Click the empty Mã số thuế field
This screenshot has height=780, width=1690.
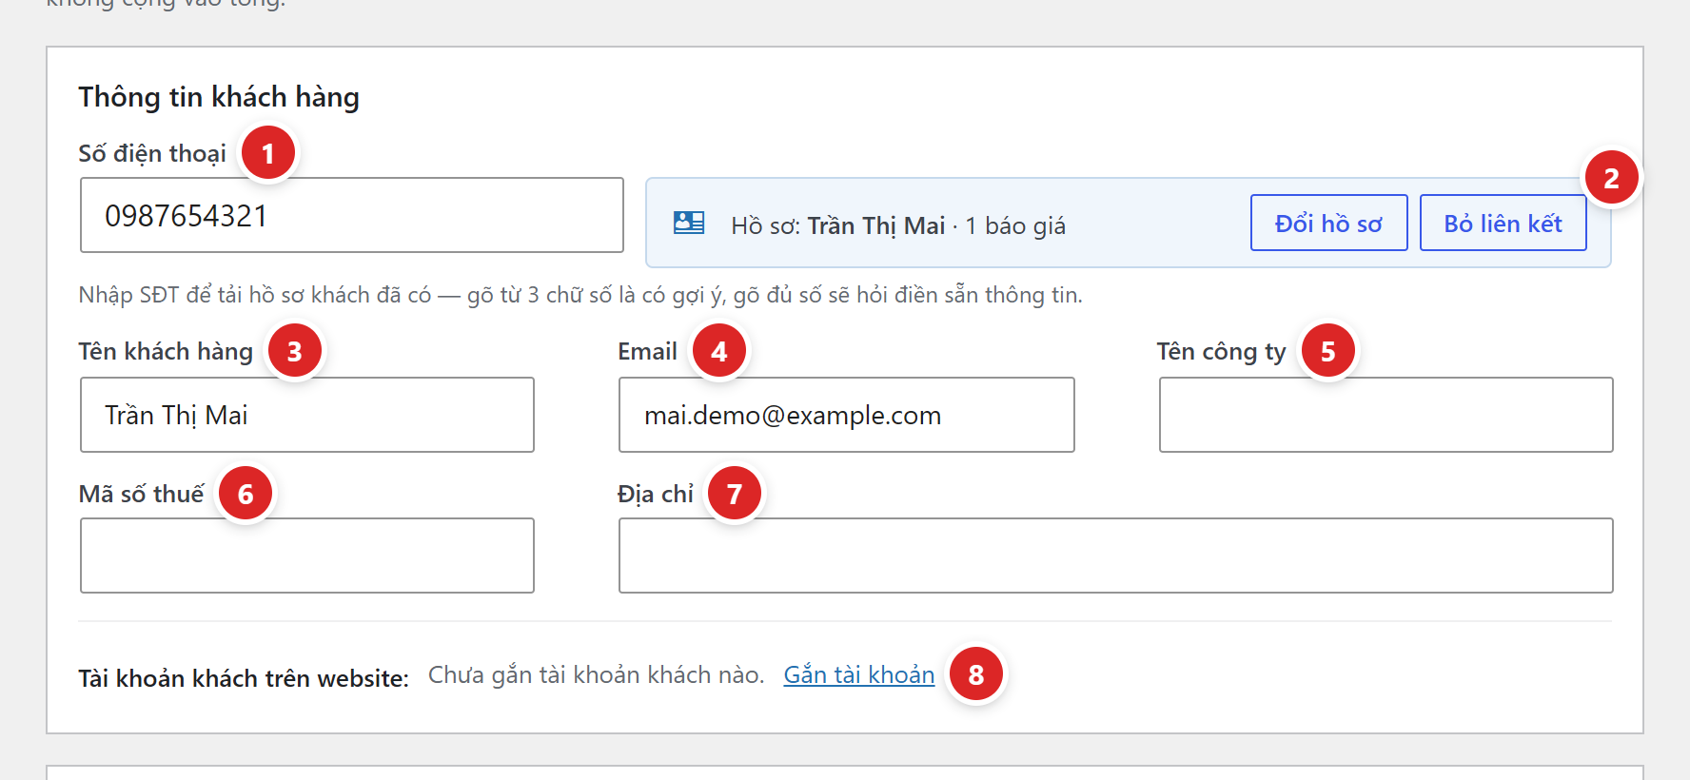pos(307,556)
